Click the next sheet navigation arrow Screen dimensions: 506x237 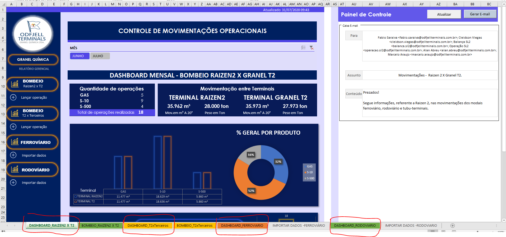(15, 226)
